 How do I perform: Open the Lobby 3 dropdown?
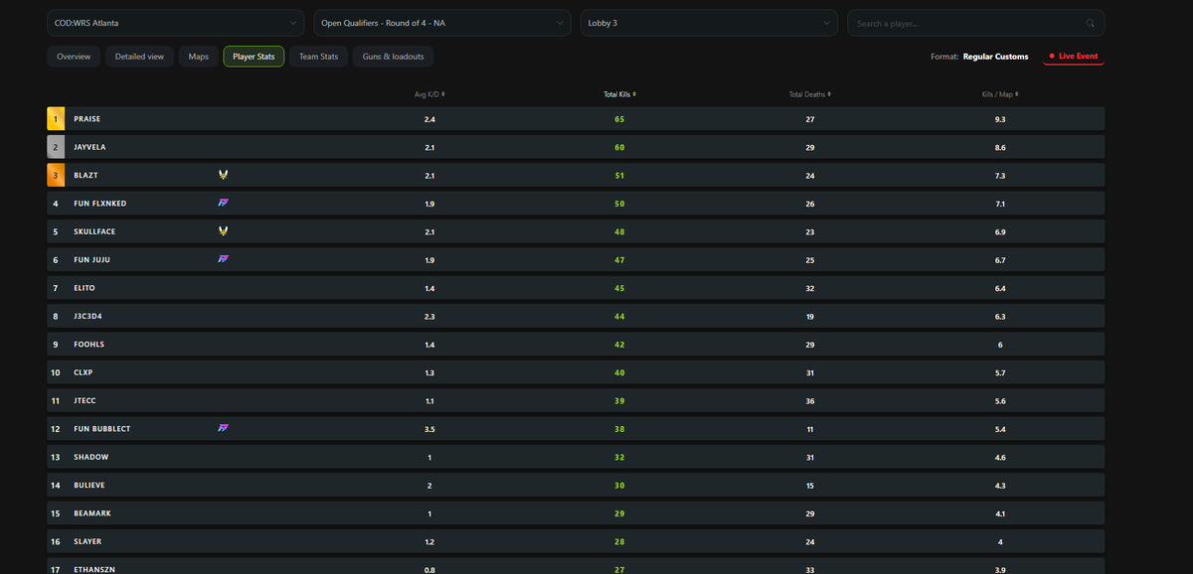click(x=709, y=23)
